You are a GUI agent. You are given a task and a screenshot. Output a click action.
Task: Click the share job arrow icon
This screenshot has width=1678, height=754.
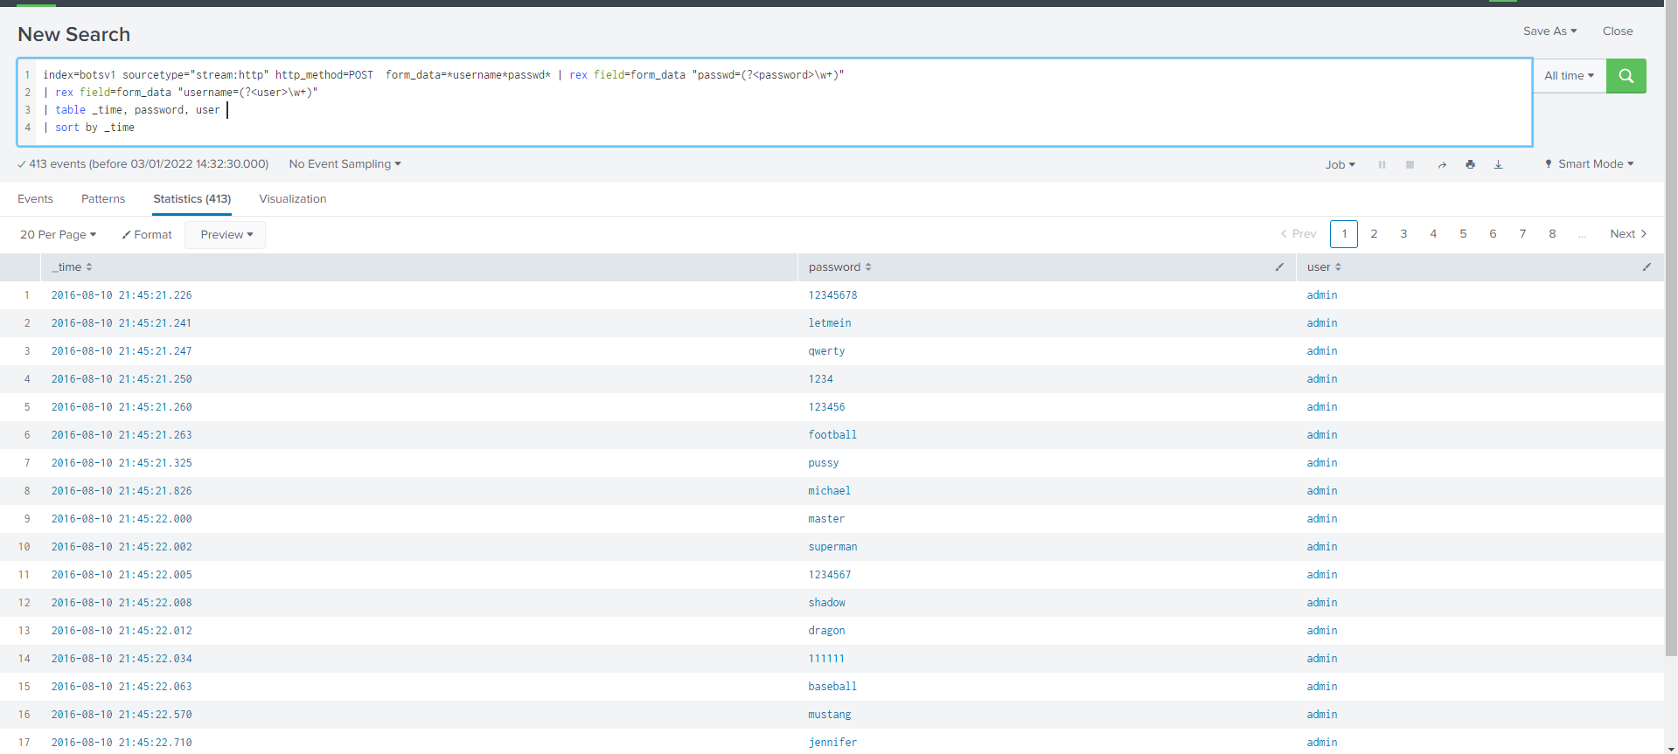(x=1441, y=164)
